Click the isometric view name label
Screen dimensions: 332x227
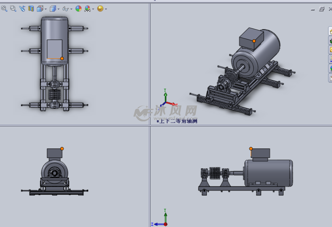[x=177, y=121]
